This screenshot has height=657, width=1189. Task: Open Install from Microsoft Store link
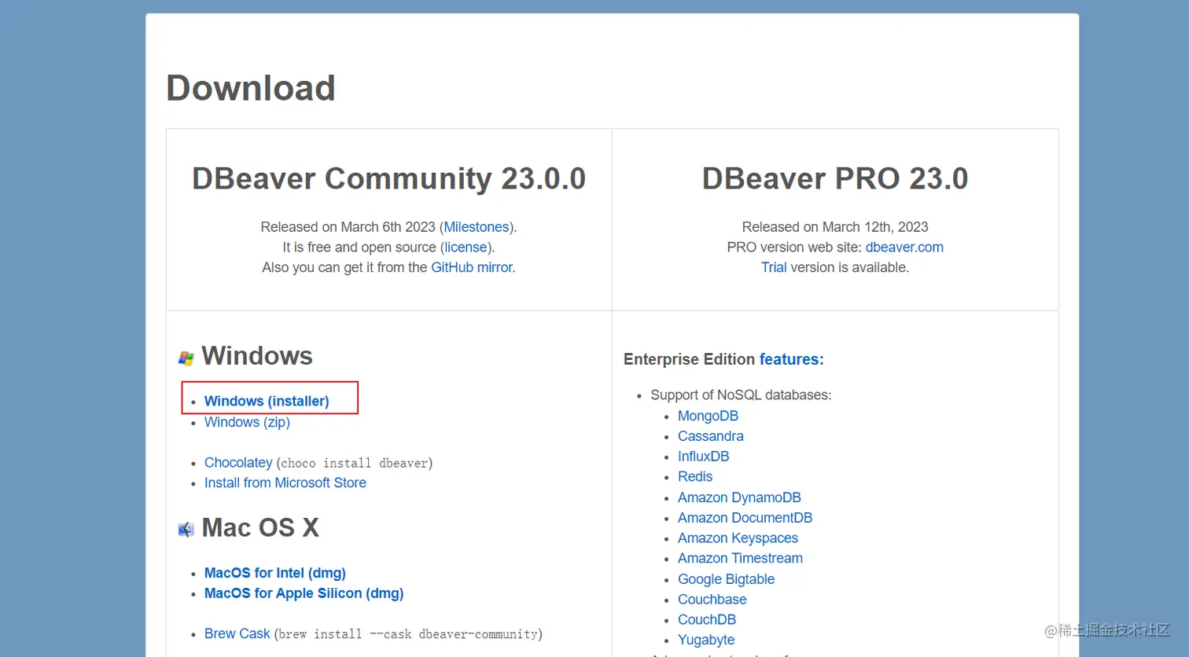point(285,483)
